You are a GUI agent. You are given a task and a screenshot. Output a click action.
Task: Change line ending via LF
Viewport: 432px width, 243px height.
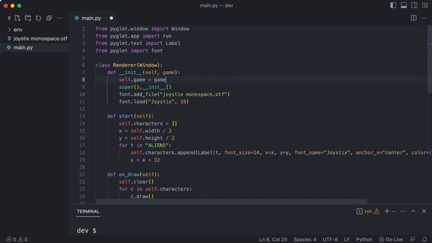point(346,240)
